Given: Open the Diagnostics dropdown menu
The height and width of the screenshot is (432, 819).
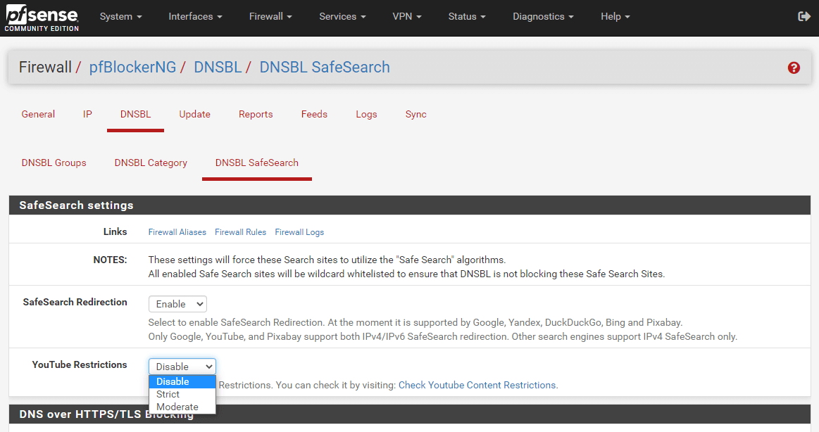Looking at the screenshot, I should (542, 16).
